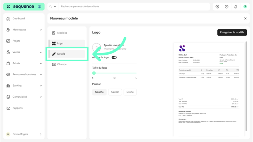The height and width of the screenshot is (142, 253).
Task: Open Emma Rogers profile chevron
Action: (x=41, y=134)
